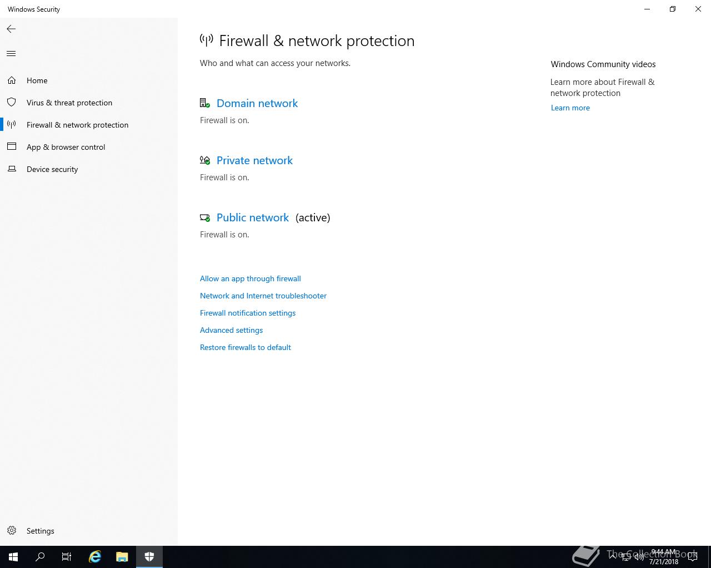The image size is (711, 568).
Task: Click 'Firewall is on.' under Domain network
Action: tap(224, 120)
